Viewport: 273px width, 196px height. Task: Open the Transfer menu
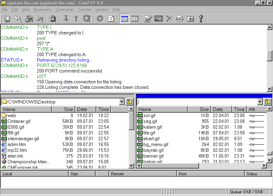(x=84, y=10)
